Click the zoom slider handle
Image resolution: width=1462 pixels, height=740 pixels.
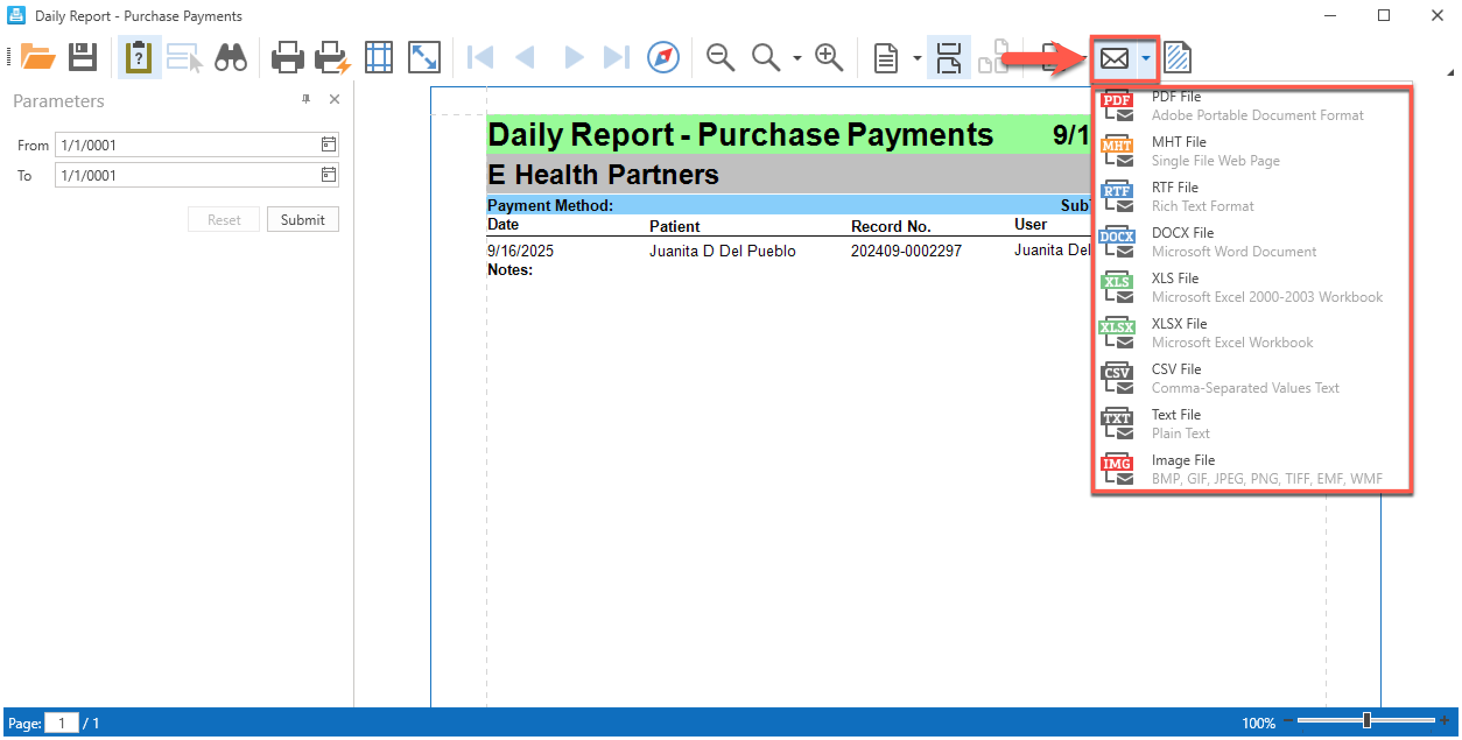pyautogui.click(x=1366, y=721)
